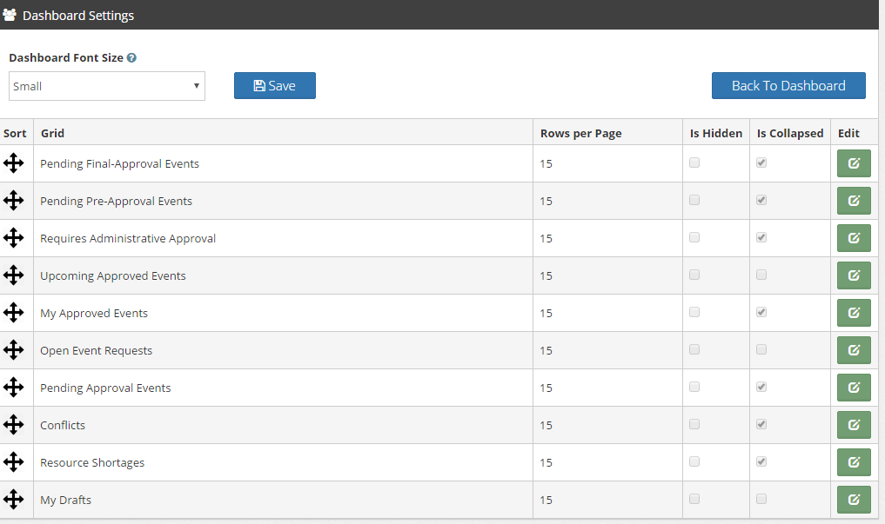Toggle Is Hidden for Pending Final-Approval Events
The width and height of the screenshot is (885, 524).
694,163
